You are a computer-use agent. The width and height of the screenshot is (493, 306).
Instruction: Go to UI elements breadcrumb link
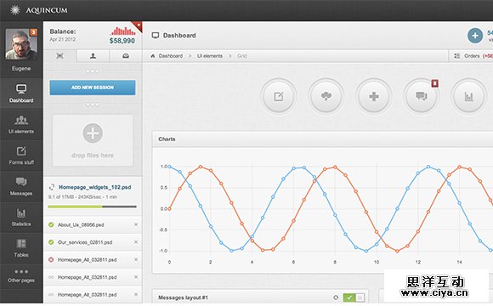[x=210, y=56]
